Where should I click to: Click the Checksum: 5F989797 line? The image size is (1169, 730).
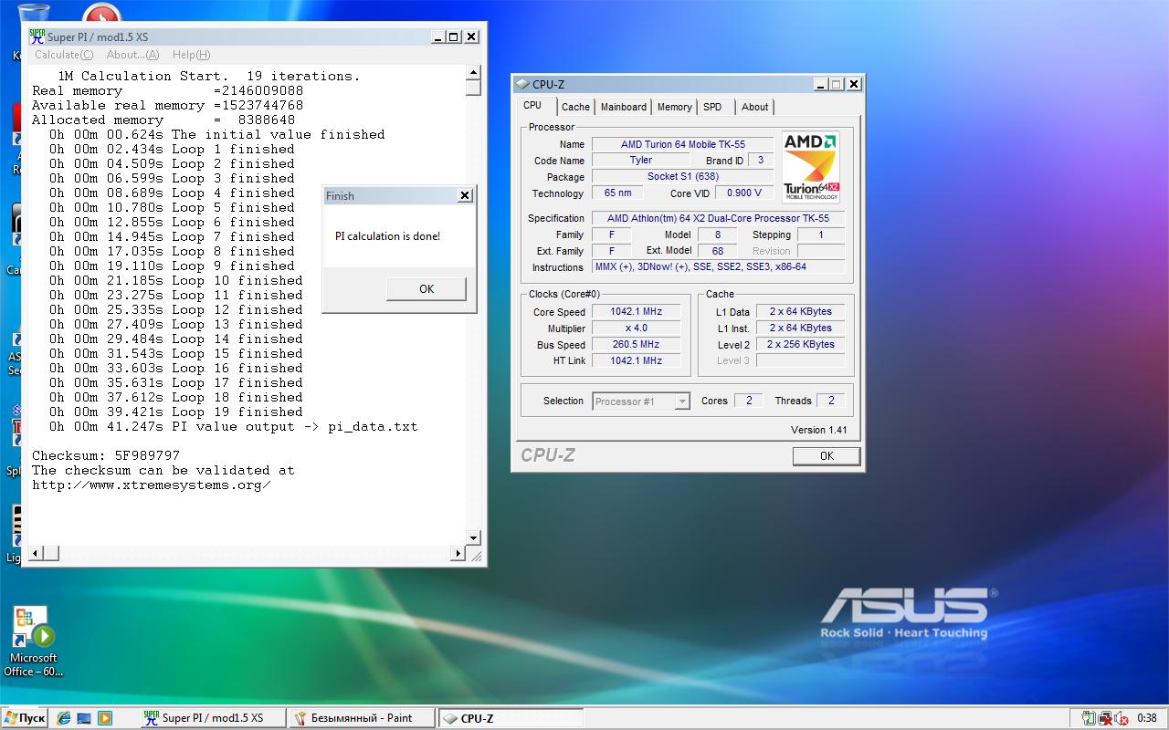point(106,455)
